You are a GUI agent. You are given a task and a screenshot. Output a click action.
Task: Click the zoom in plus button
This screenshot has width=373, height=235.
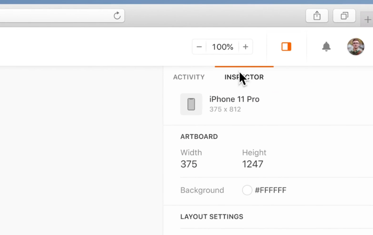pyautogui.click(x=246, y=47)
